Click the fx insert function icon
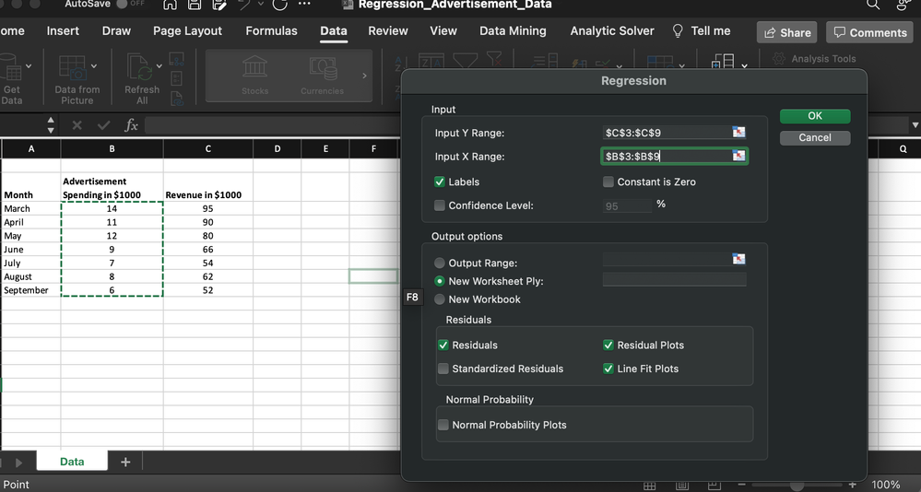The image size is (921, 492). tap(131, 125)
